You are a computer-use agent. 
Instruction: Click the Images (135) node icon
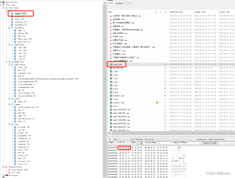point(12,14)
